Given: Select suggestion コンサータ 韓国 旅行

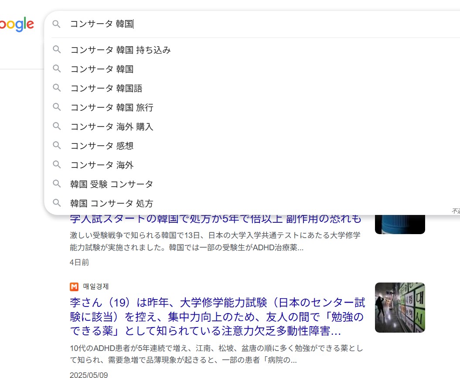Looking at the screenshot, I should pyautogui.click(x=112, y=108).
